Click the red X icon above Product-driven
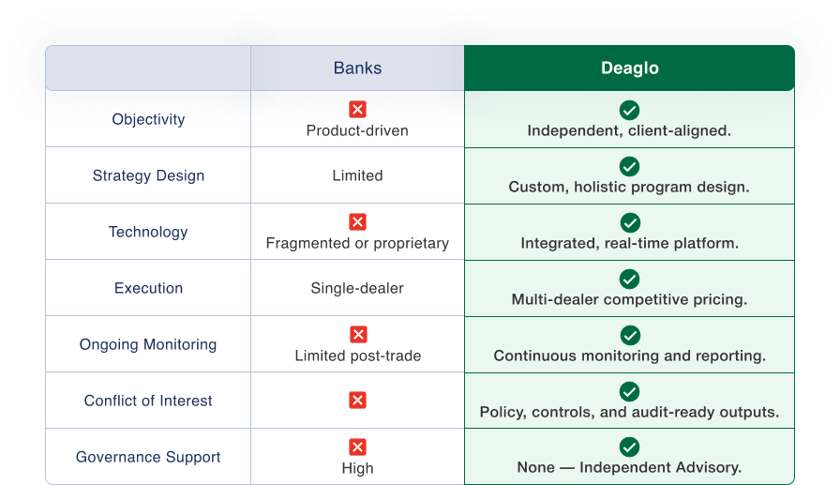 [x=357, y=110]
